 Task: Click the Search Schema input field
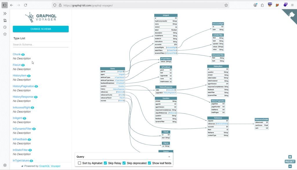[x=41, y=44]
